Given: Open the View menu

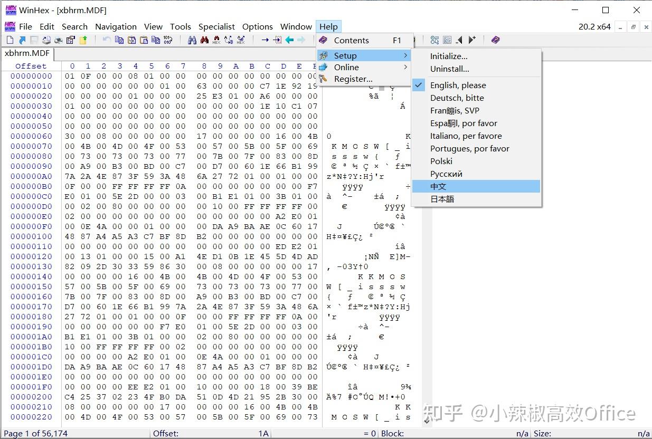Looking at the screenshot, I should (153, 26).
